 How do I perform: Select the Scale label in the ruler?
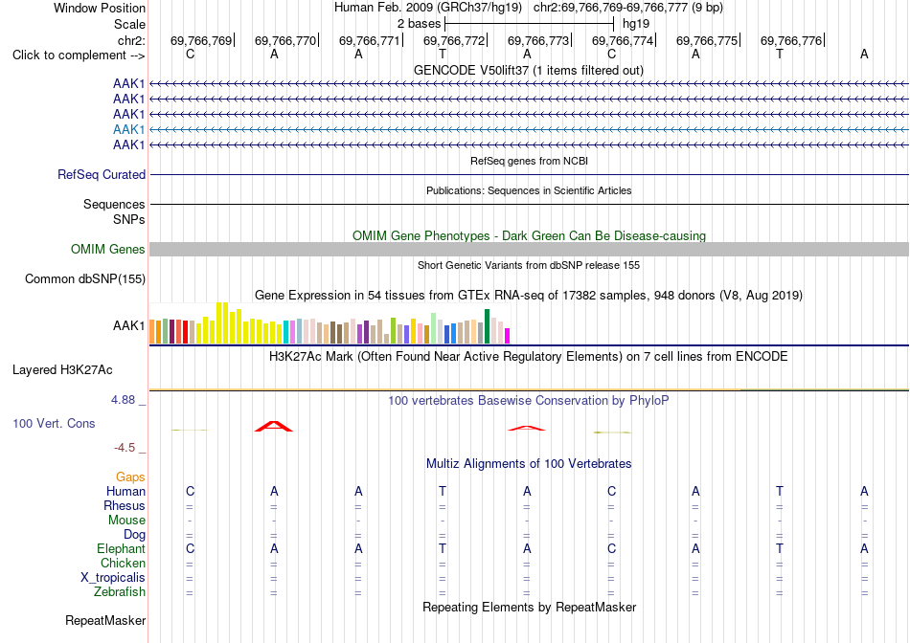129,24
